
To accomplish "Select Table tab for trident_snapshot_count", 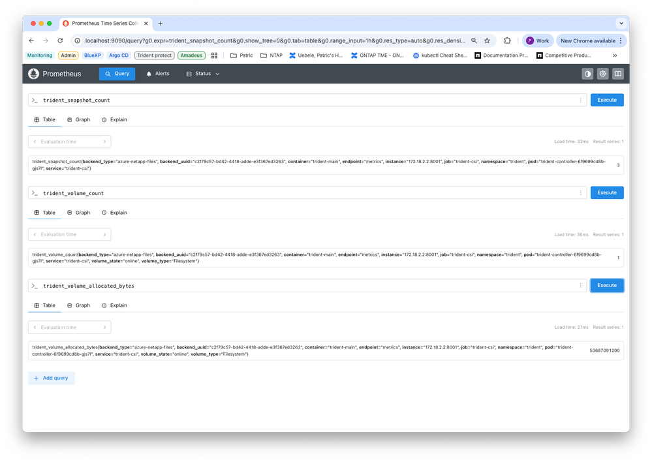I will [44, 120].
